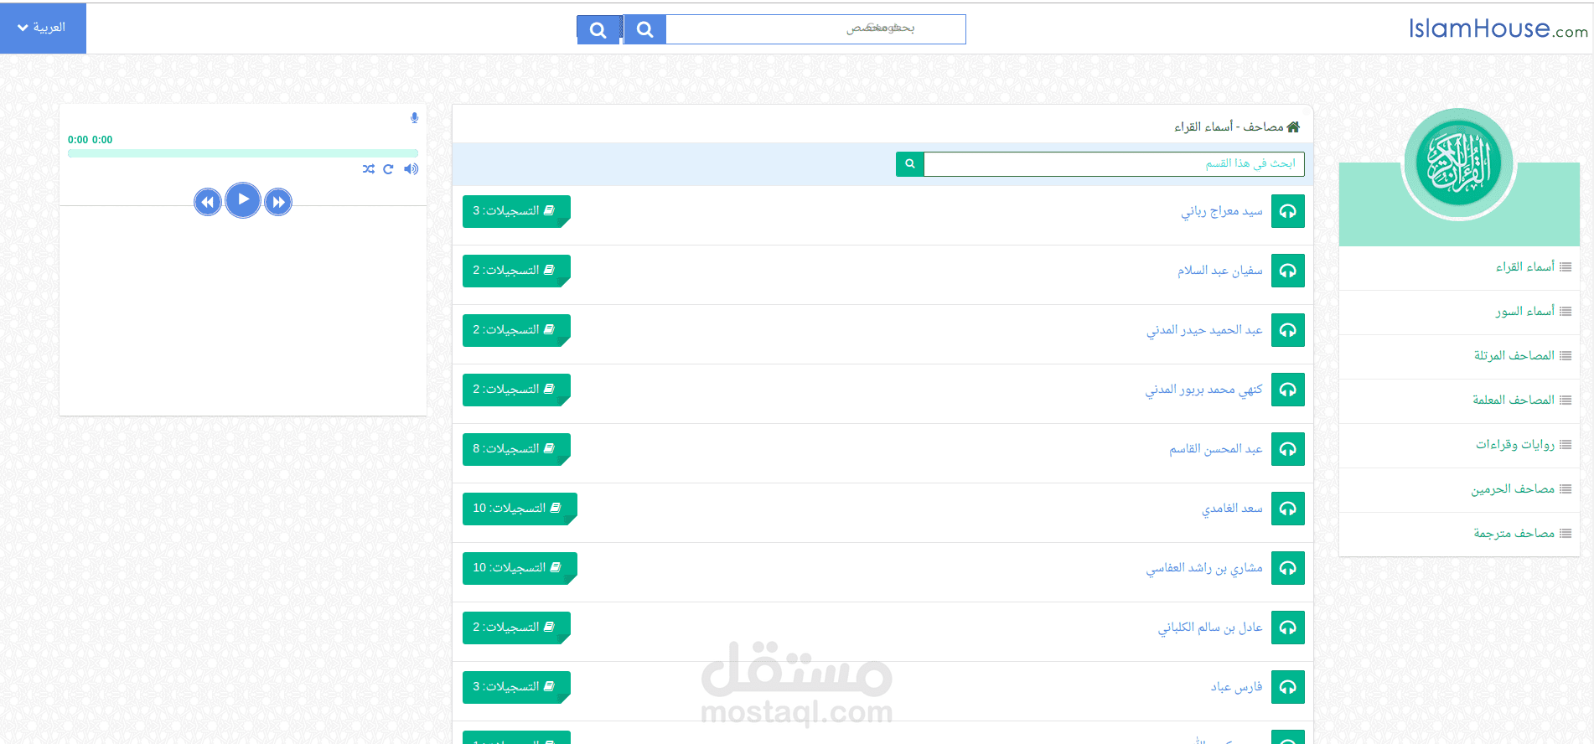Click the microphone icon in player

click(414, 118)
